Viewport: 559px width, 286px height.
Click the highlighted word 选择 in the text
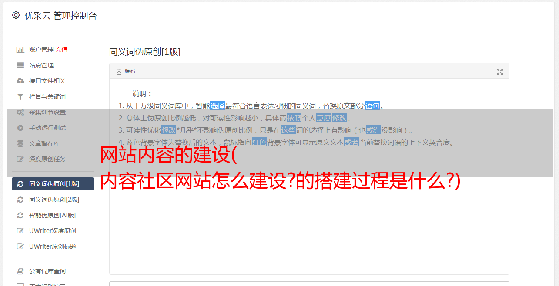pos(218,106)
